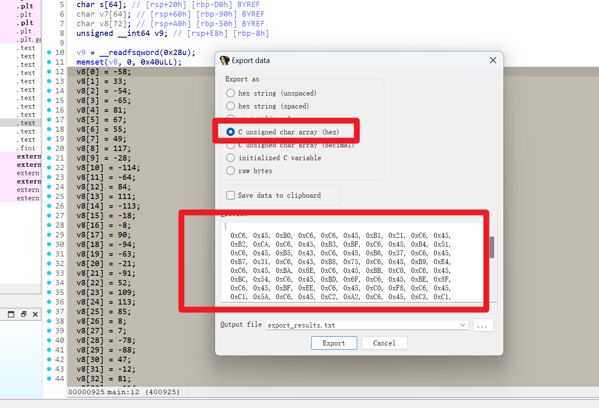Click the Cancel button
This screenshot has height=408, width=599.
(x=384, y=343)
